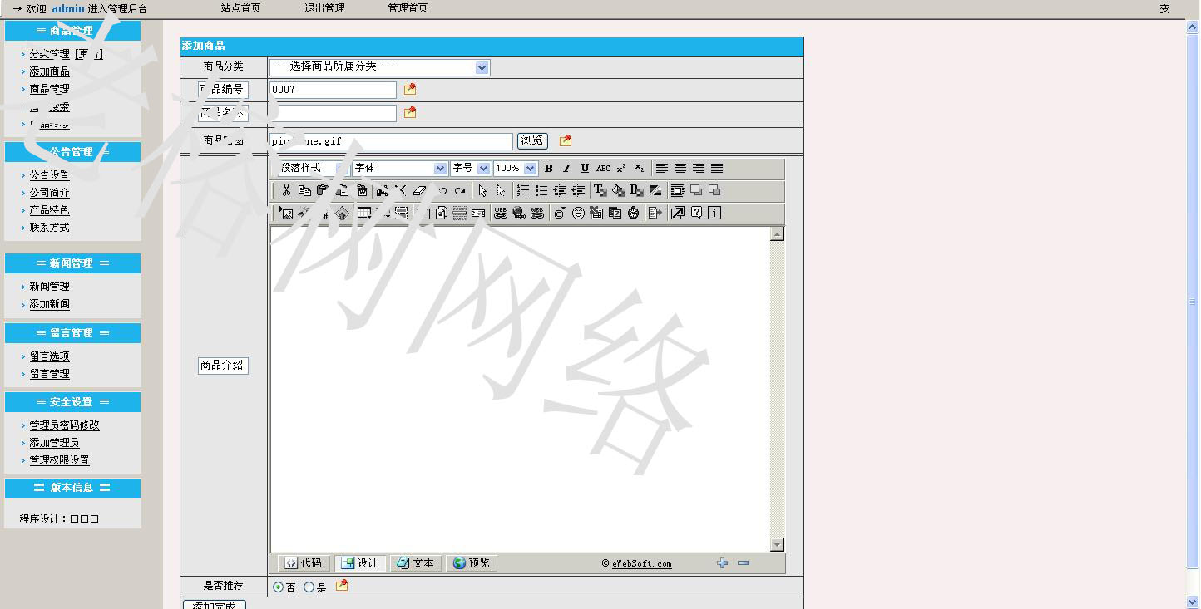The image size is (1201, 609).
Task: Set font color with T icon
Action: [600, 190]
